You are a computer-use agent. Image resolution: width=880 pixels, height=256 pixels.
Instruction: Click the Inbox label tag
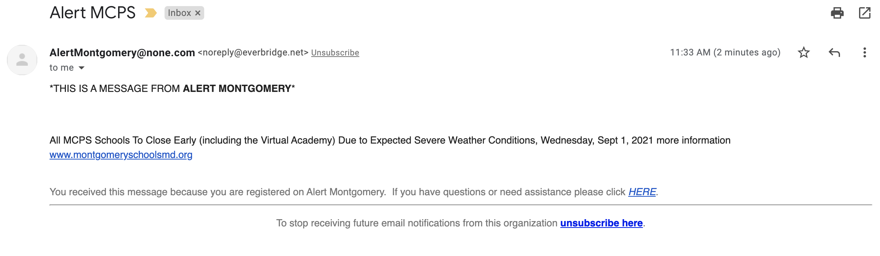pos(179,13)
